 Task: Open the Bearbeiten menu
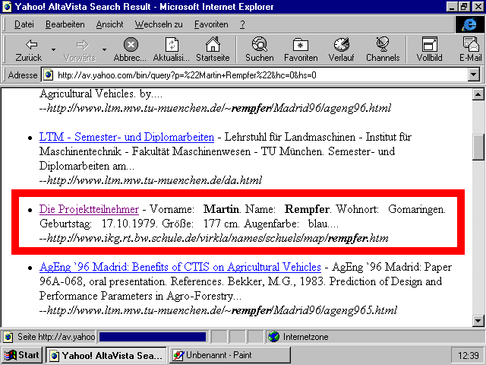(x=65, y=24)
